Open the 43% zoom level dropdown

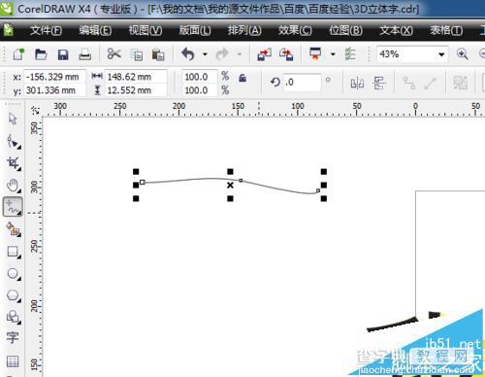pos(441,54)
